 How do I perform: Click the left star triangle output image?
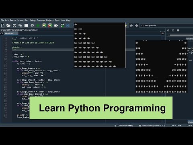click(99, 45)
